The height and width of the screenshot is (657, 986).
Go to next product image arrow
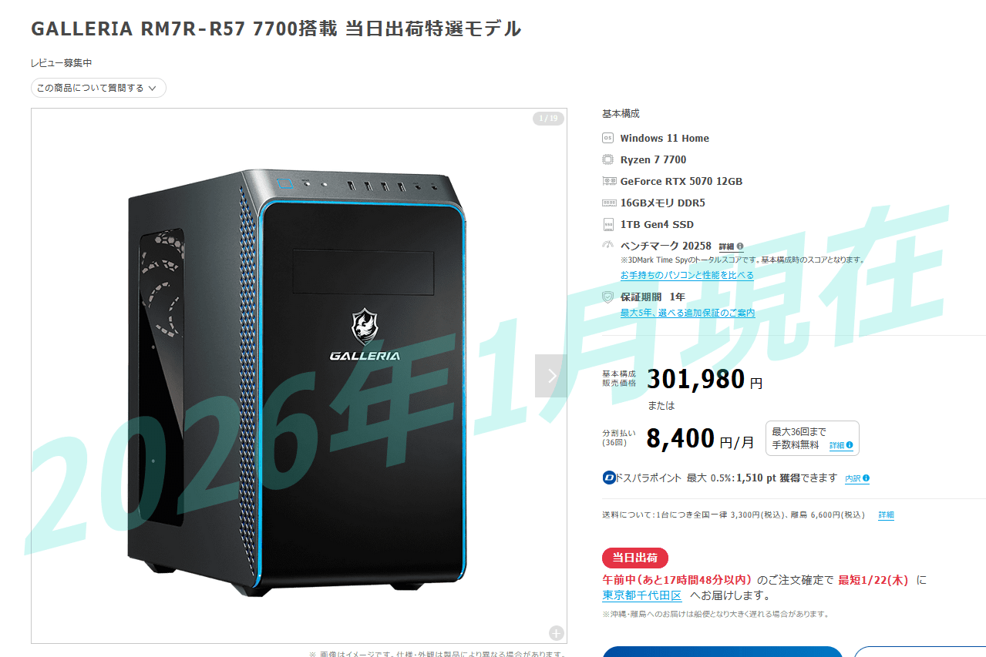pyautogui.click(x=551, y=375)
